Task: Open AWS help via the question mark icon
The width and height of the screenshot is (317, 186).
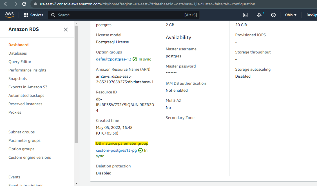Action: [x=273, y=15]
